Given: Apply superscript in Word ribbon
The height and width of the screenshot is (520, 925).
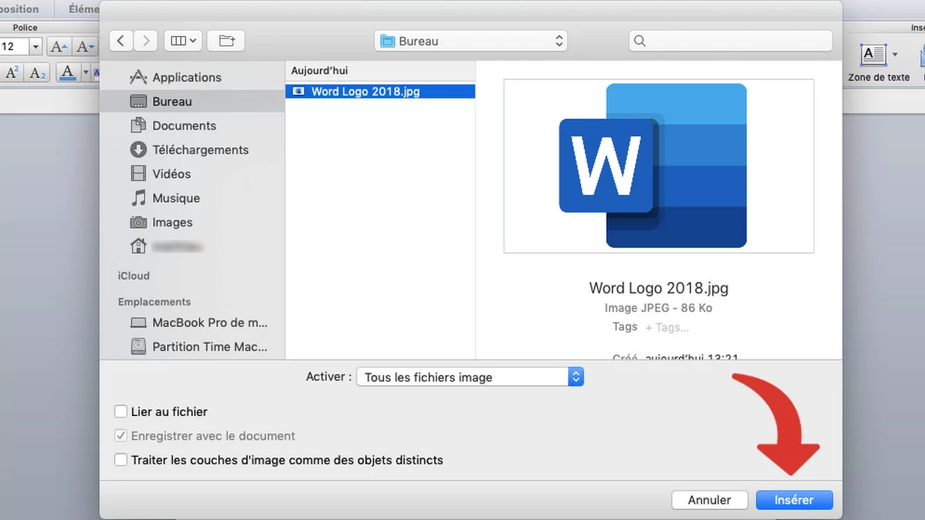Looking at the screenshot, I should pos(12,73).
